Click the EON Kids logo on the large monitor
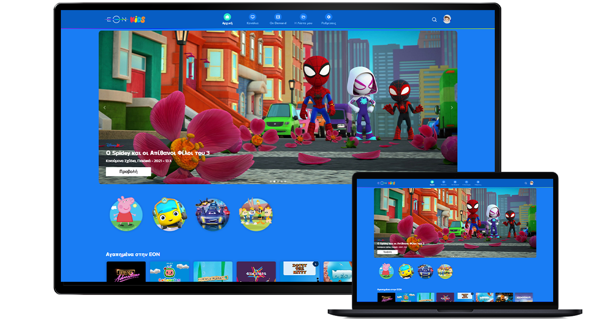 point(125,19)
